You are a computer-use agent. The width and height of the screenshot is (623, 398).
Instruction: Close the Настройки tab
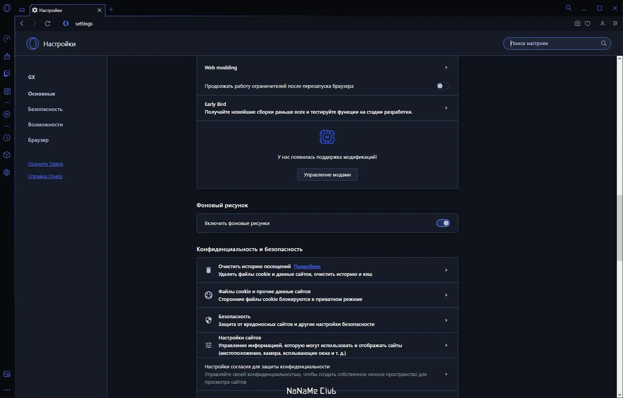pyautogui.click(x=99, y=10)
